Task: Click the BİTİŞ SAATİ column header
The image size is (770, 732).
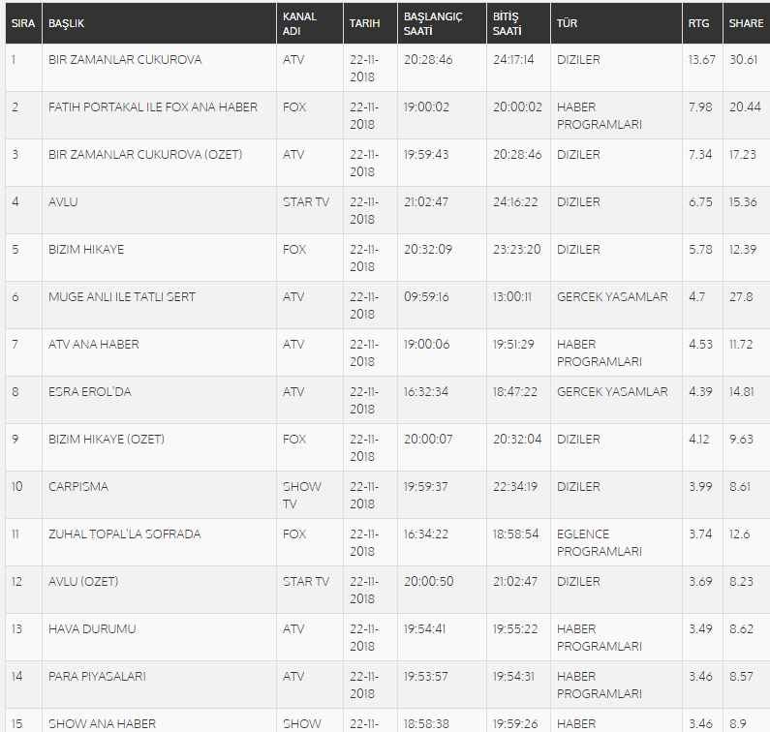Action: [508, 23]
